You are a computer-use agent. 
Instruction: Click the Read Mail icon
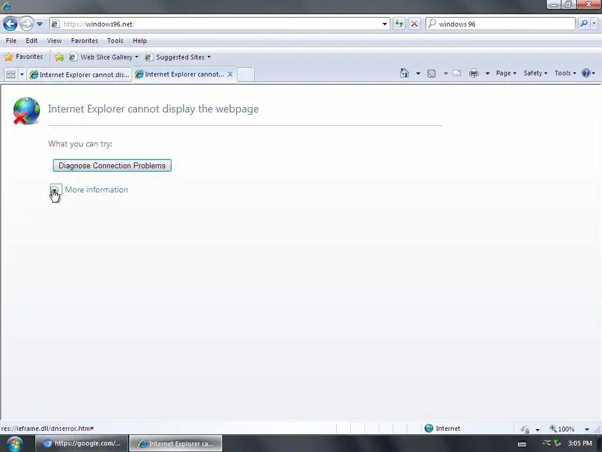click(x=457, y=73)
